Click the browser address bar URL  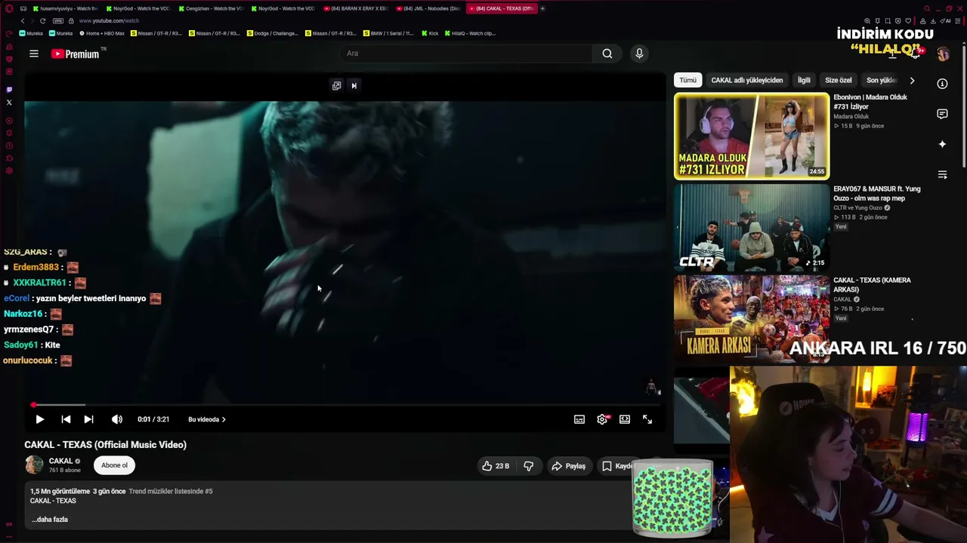point(109,21)
